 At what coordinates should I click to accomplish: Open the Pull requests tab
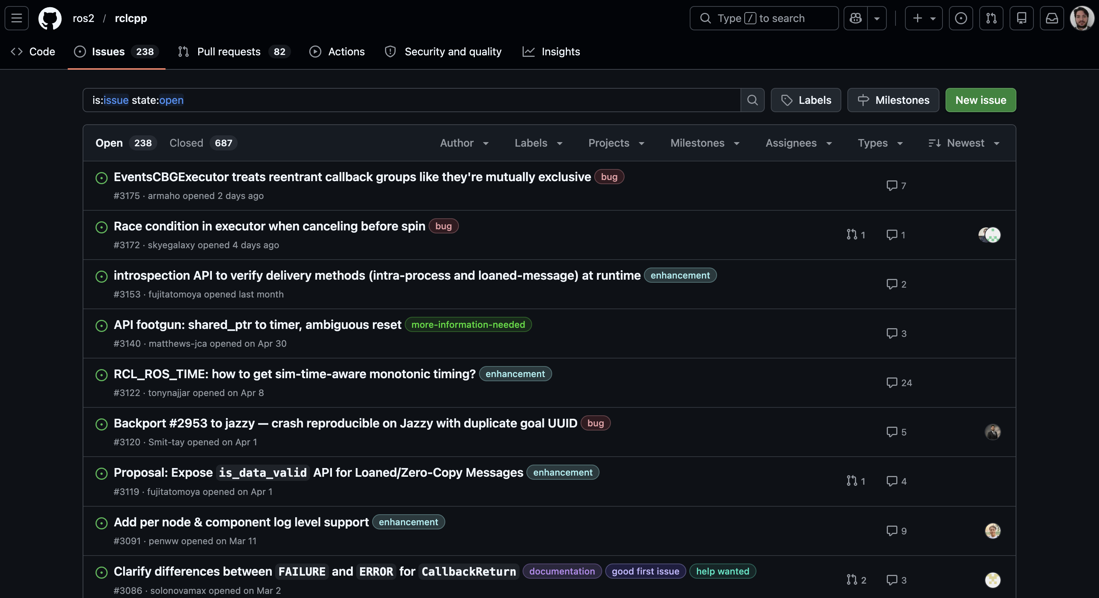(x=234, y=52)
